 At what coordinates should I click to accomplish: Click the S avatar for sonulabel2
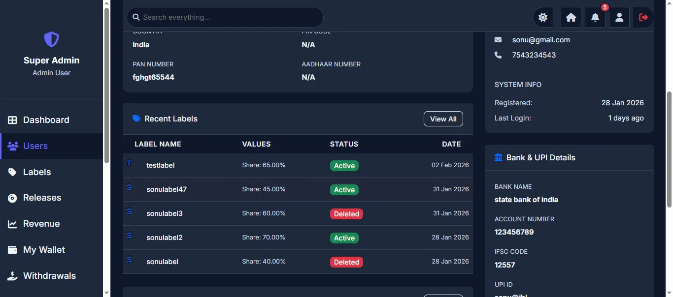(x=129, y=236)
